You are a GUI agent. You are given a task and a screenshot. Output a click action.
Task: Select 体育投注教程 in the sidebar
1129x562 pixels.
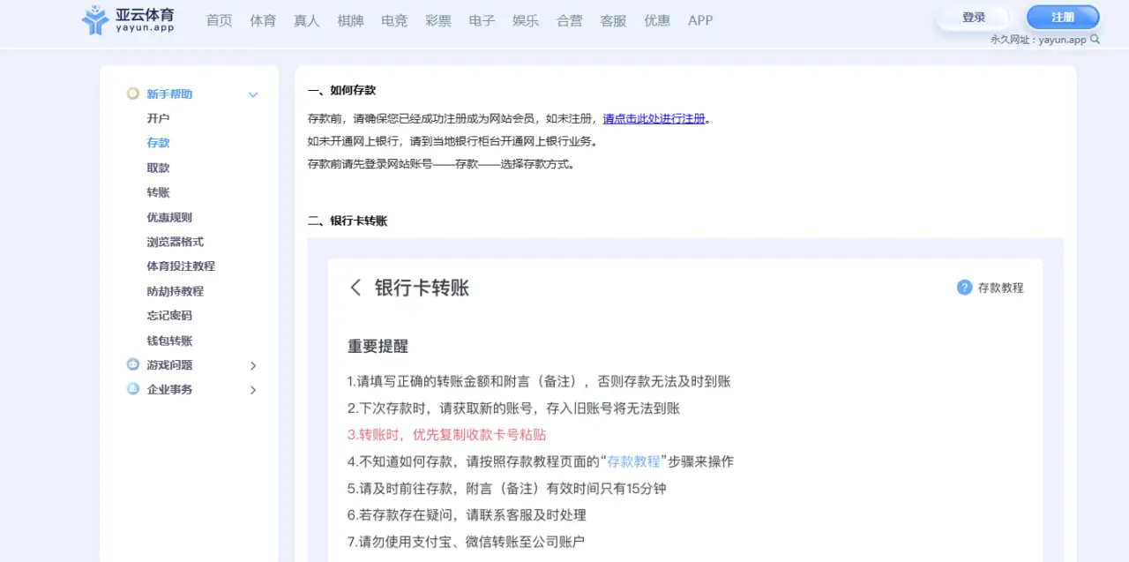[181, 266]
